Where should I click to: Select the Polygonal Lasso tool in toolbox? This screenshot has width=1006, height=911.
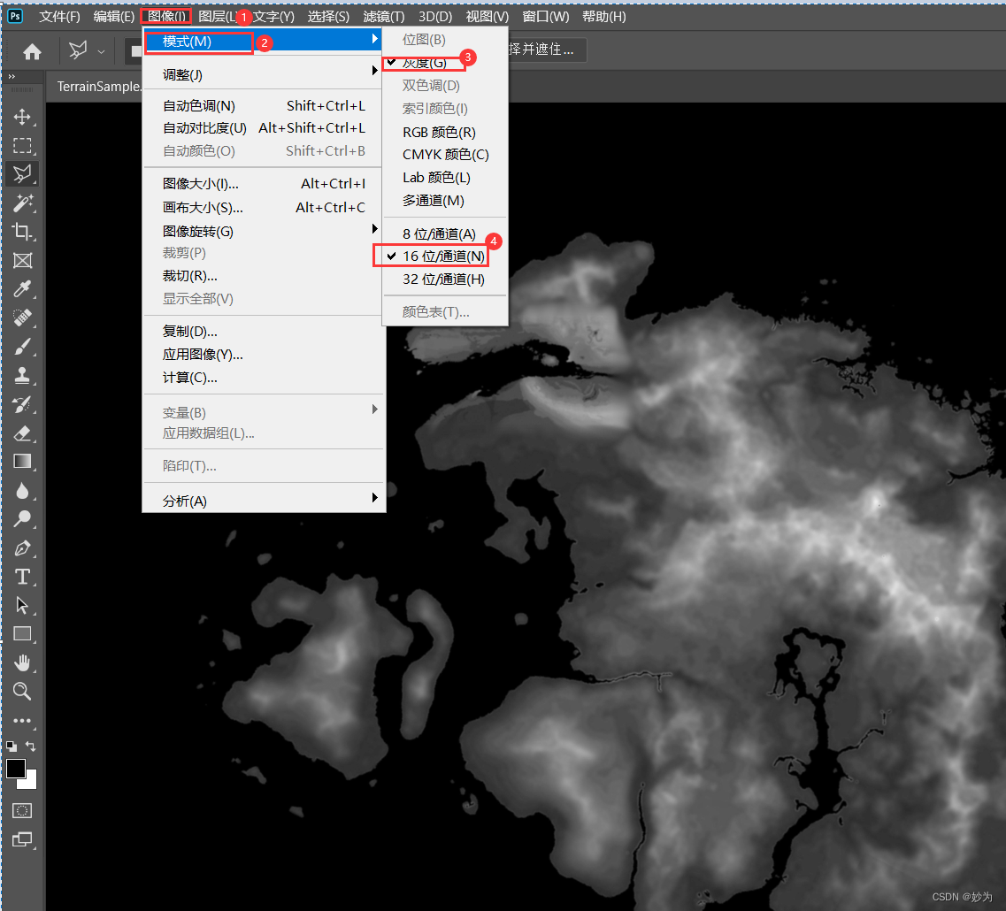(x=22, y=174)
